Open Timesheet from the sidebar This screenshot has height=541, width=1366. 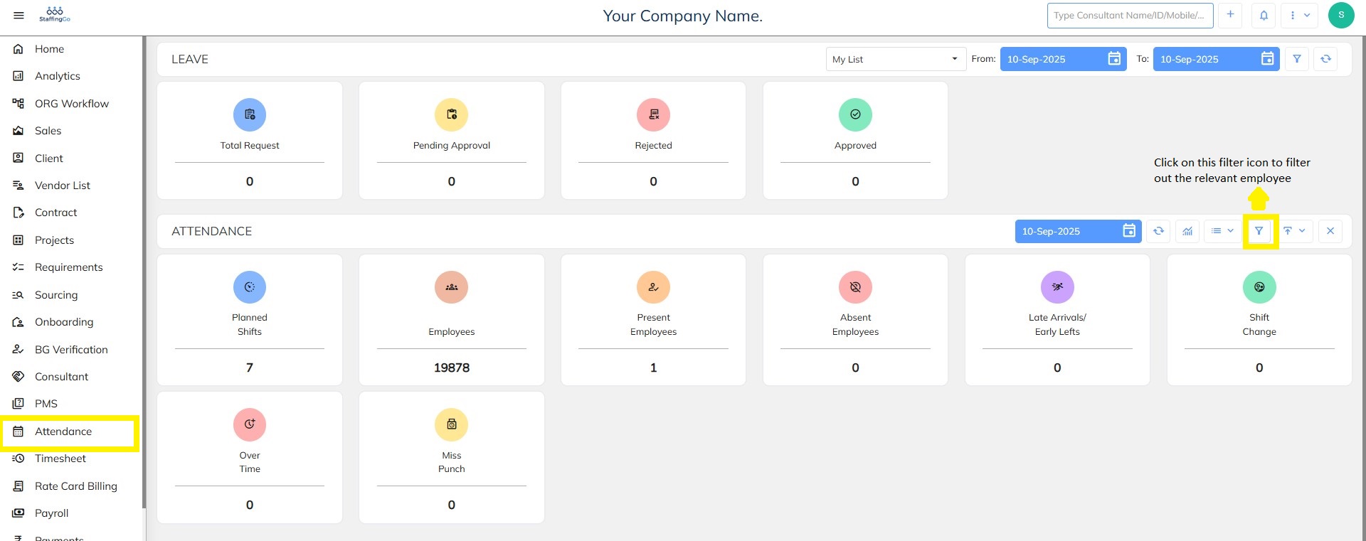pos(60,459)
